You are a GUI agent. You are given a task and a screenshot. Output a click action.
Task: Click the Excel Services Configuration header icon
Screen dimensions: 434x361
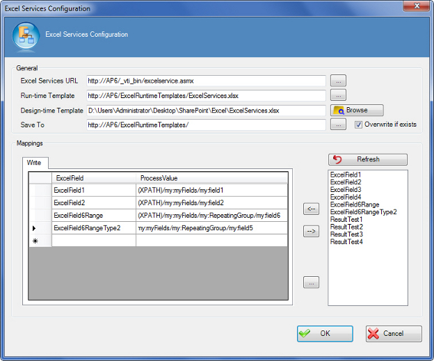click(x=26, y=38)
